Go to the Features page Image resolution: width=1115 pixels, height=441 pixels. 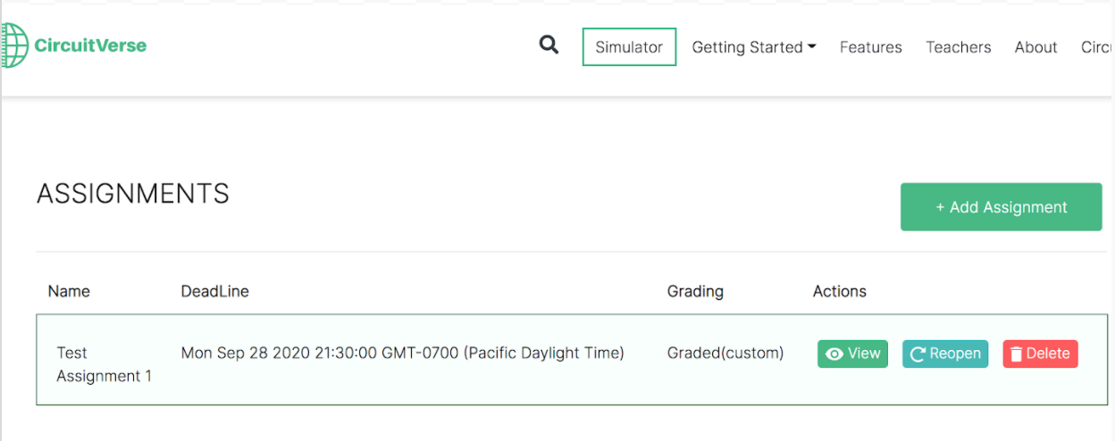[870, 47]
